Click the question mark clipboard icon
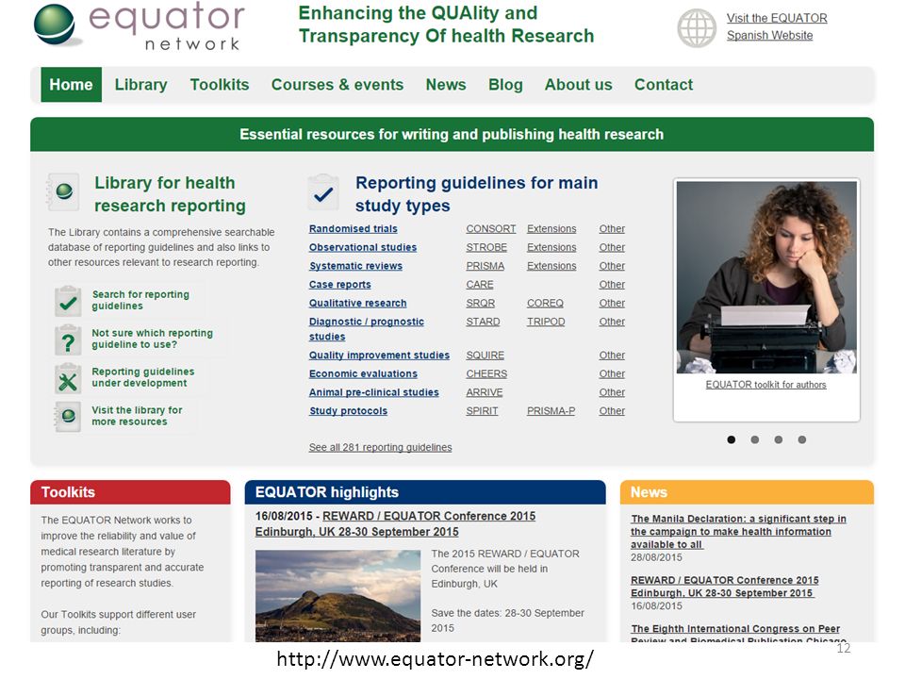The height and width of the screenshot is (679, 905). pos(68,340)
